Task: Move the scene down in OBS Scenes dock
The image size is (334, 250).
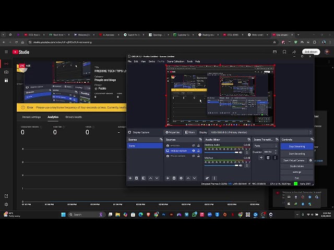Action: point(157,178)
